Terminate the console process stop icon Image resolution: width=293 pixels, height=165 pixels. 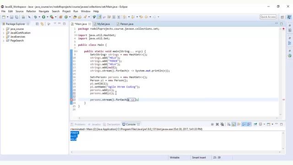tap(212, 124)
